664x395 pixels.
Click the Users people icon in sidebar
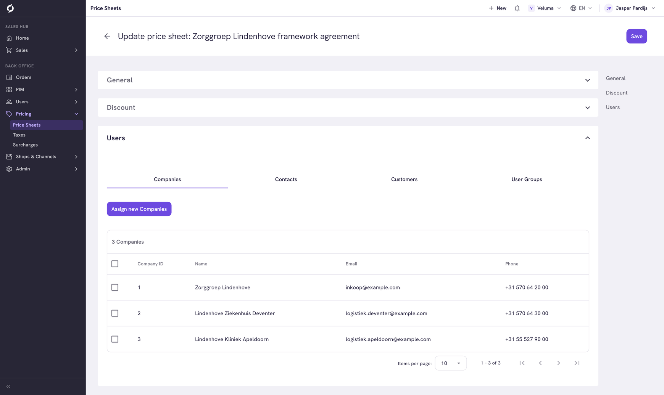click(9, 102)
